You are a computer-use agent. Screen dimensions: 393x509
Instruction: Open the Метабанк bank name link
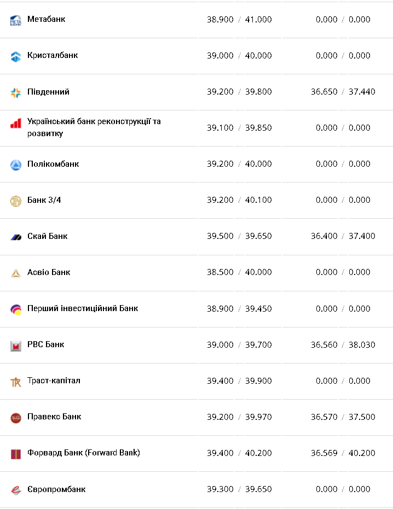(x=46, y=19)
